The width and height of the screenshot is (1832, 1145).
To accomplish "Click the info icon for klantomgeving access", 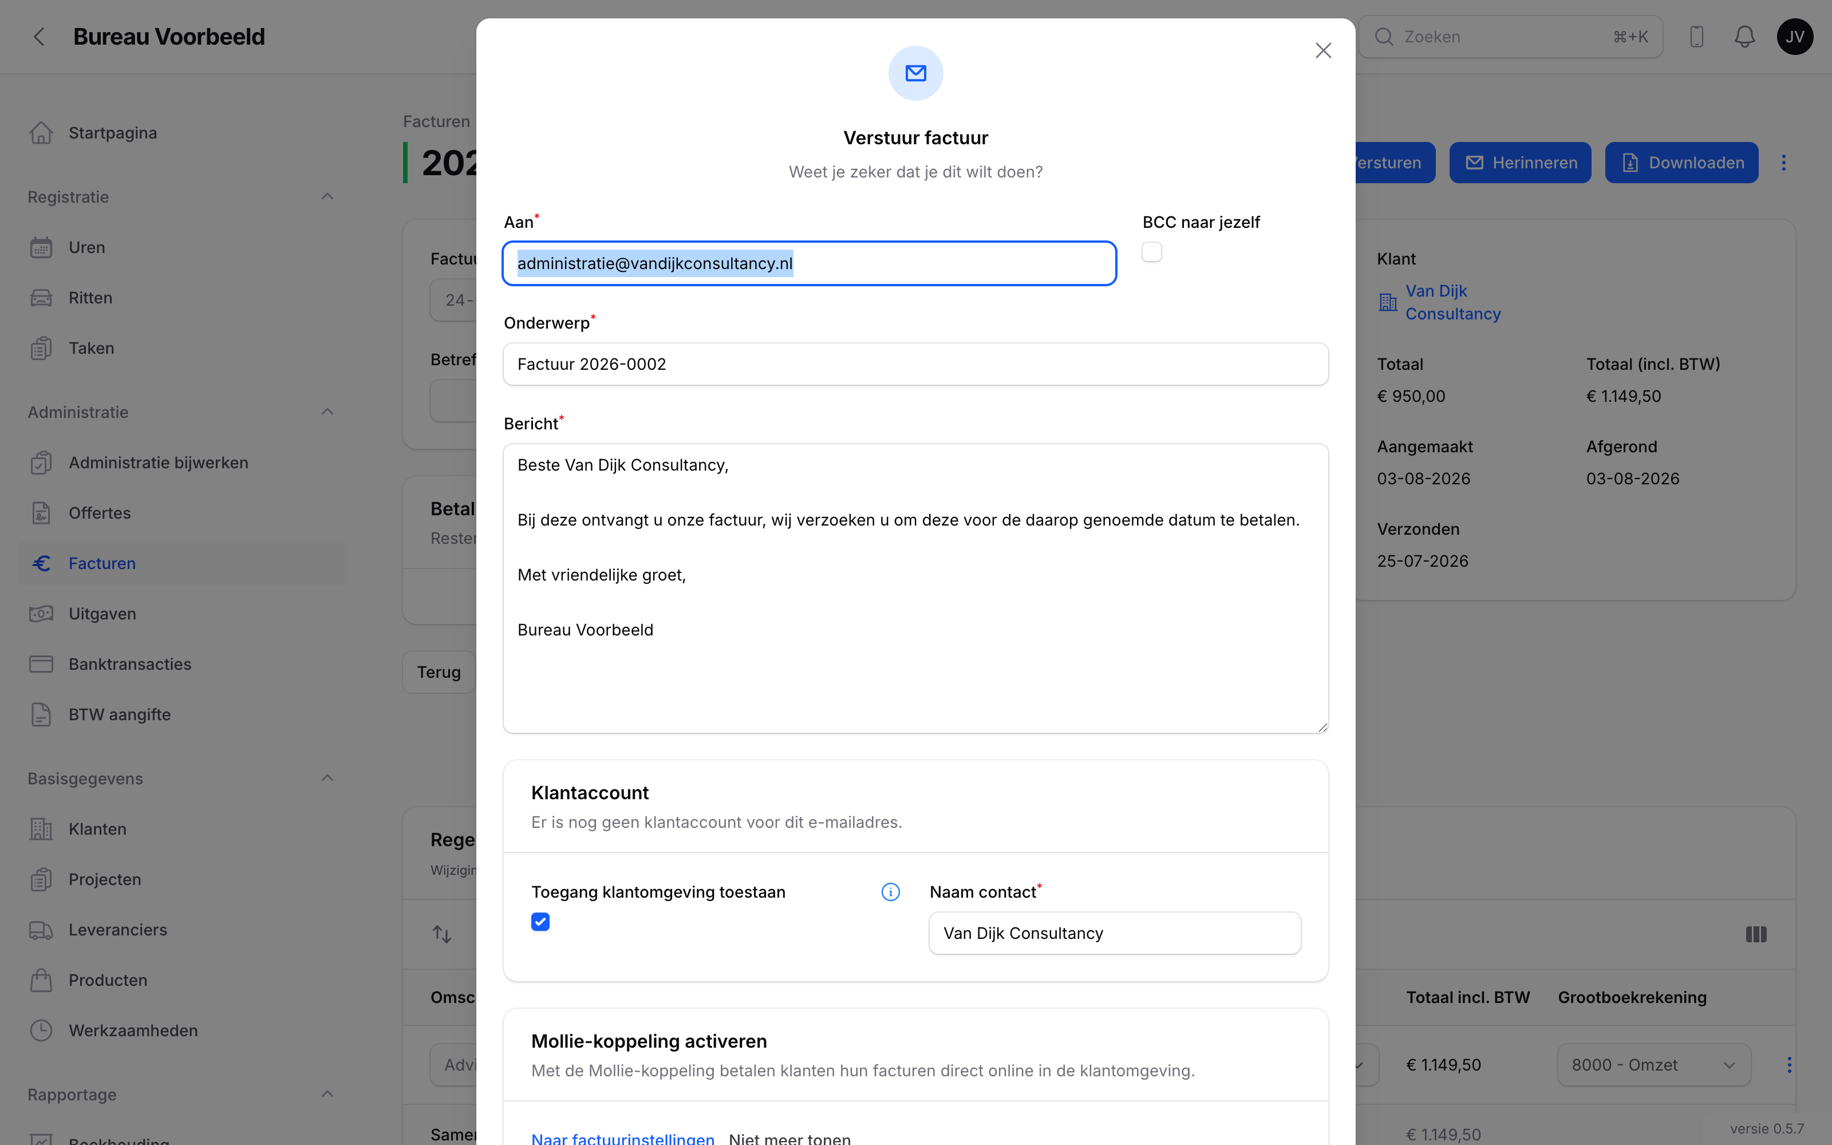I will coord(890,892).
